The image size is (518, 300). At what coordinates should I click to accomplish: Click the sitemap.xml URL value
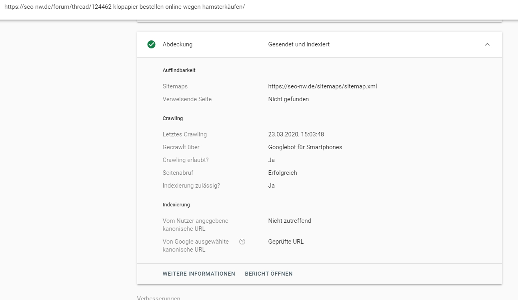tap(322, 86)
